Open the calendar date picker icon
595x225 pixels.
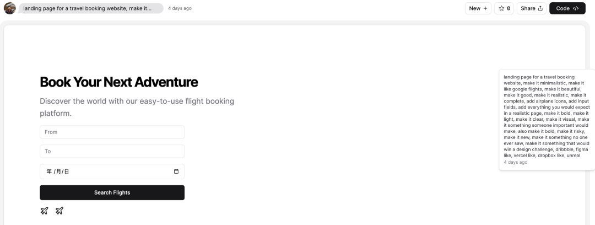(176, 172)
